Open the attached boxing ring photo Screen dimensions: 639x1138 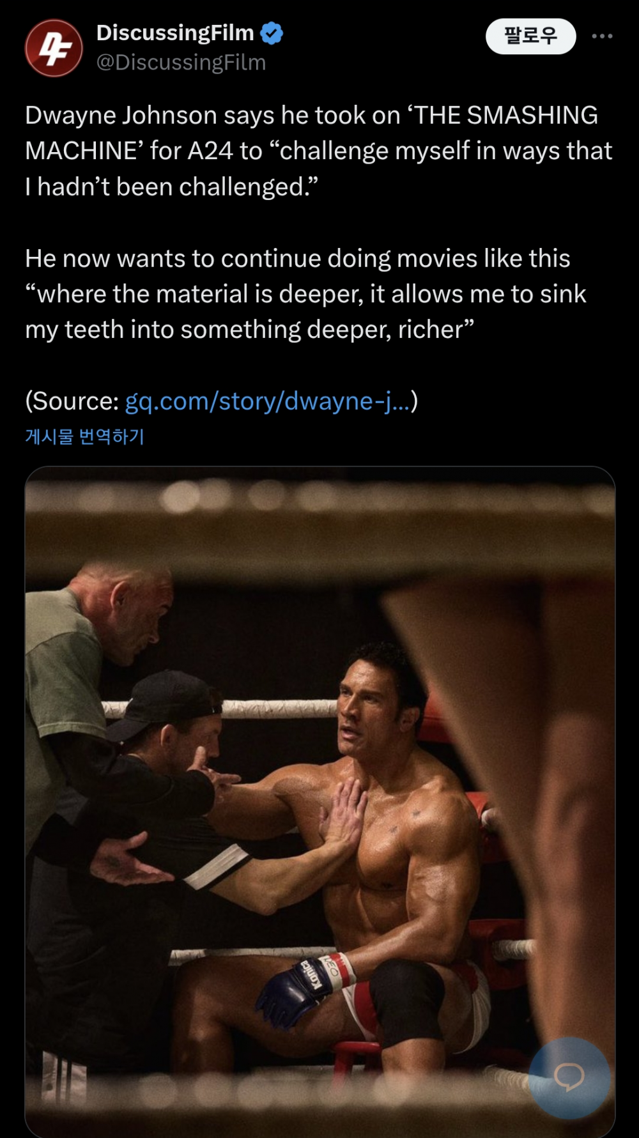tap(320, 802)
